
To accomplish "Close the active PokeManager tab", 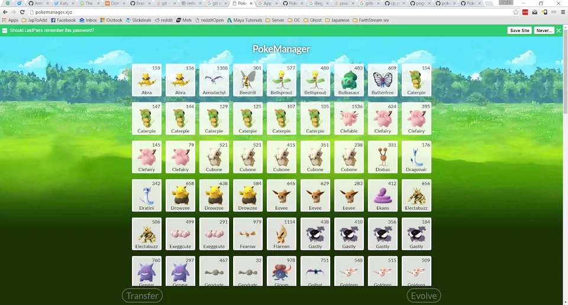I will point(251,4).
